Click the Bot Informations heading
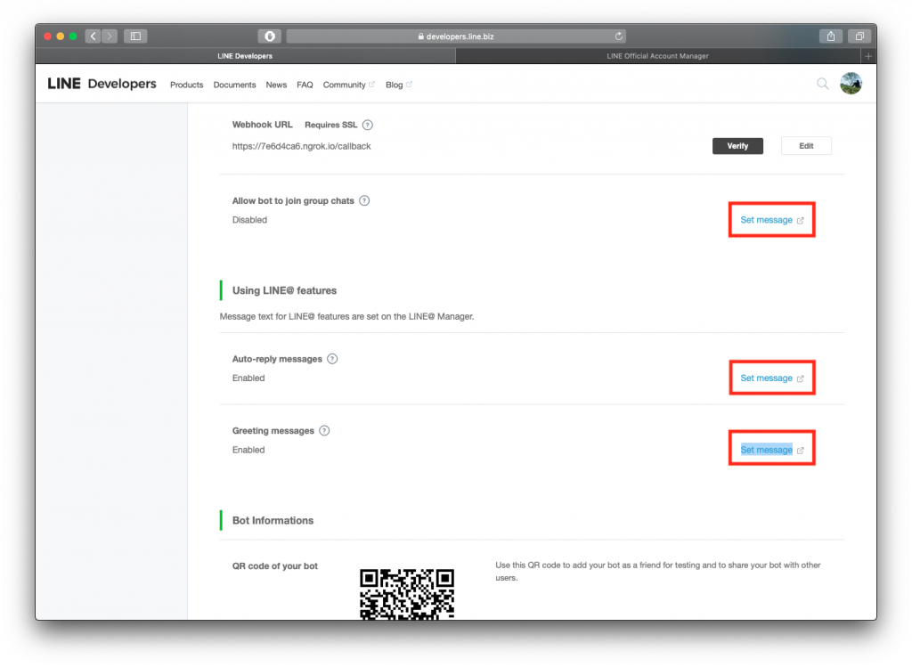 273,520
